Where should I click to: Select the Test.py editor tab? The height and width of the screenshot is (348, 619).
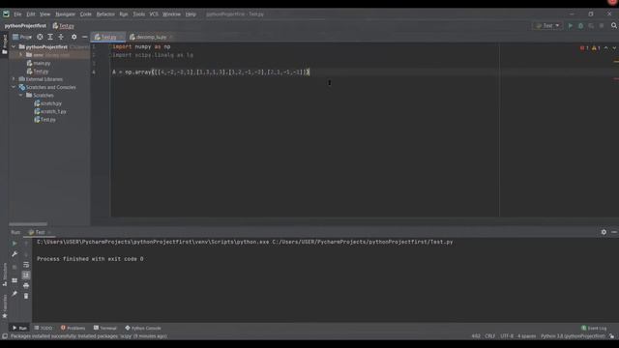click(107, 37)
